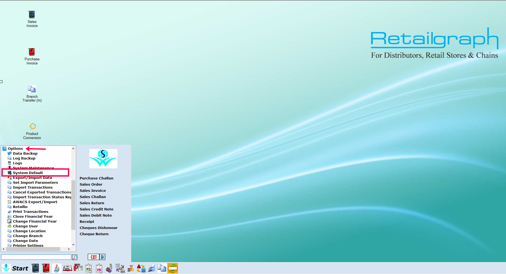Select Change Financial Year entry

point(35,221)
